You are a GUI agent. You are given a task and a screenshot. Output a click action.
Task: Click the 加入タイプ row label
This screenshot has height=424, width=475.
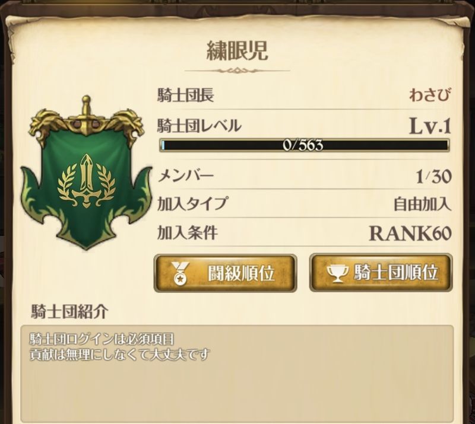pos(192,203)
